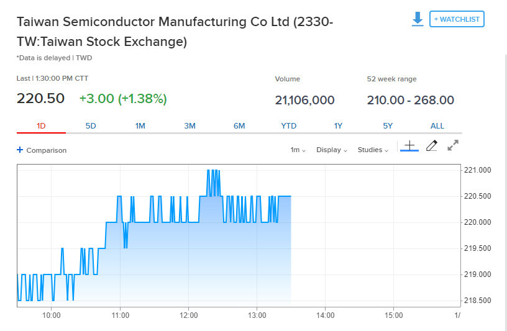
Task: Click the 219.000 price axis label
Action: tap(477, 274)
